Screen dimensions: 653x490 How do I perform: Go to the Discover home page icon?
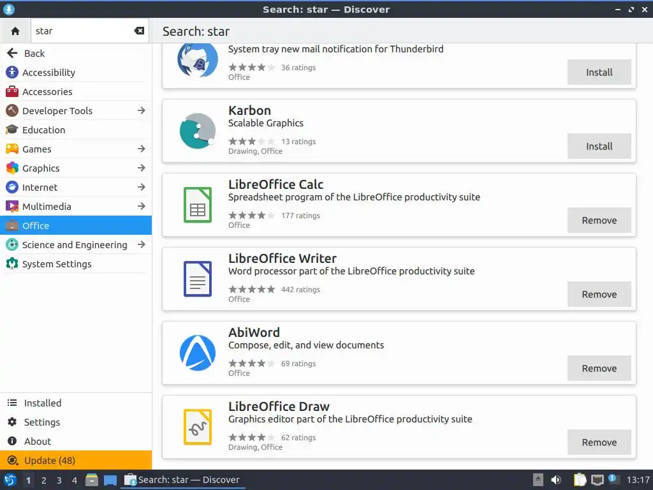15,31
